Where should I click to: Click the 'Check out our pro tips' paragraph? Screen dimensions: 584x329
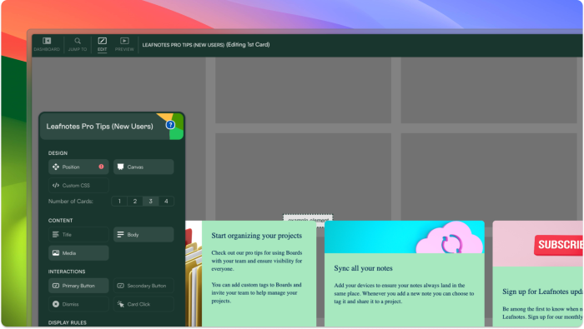(257, 261)
